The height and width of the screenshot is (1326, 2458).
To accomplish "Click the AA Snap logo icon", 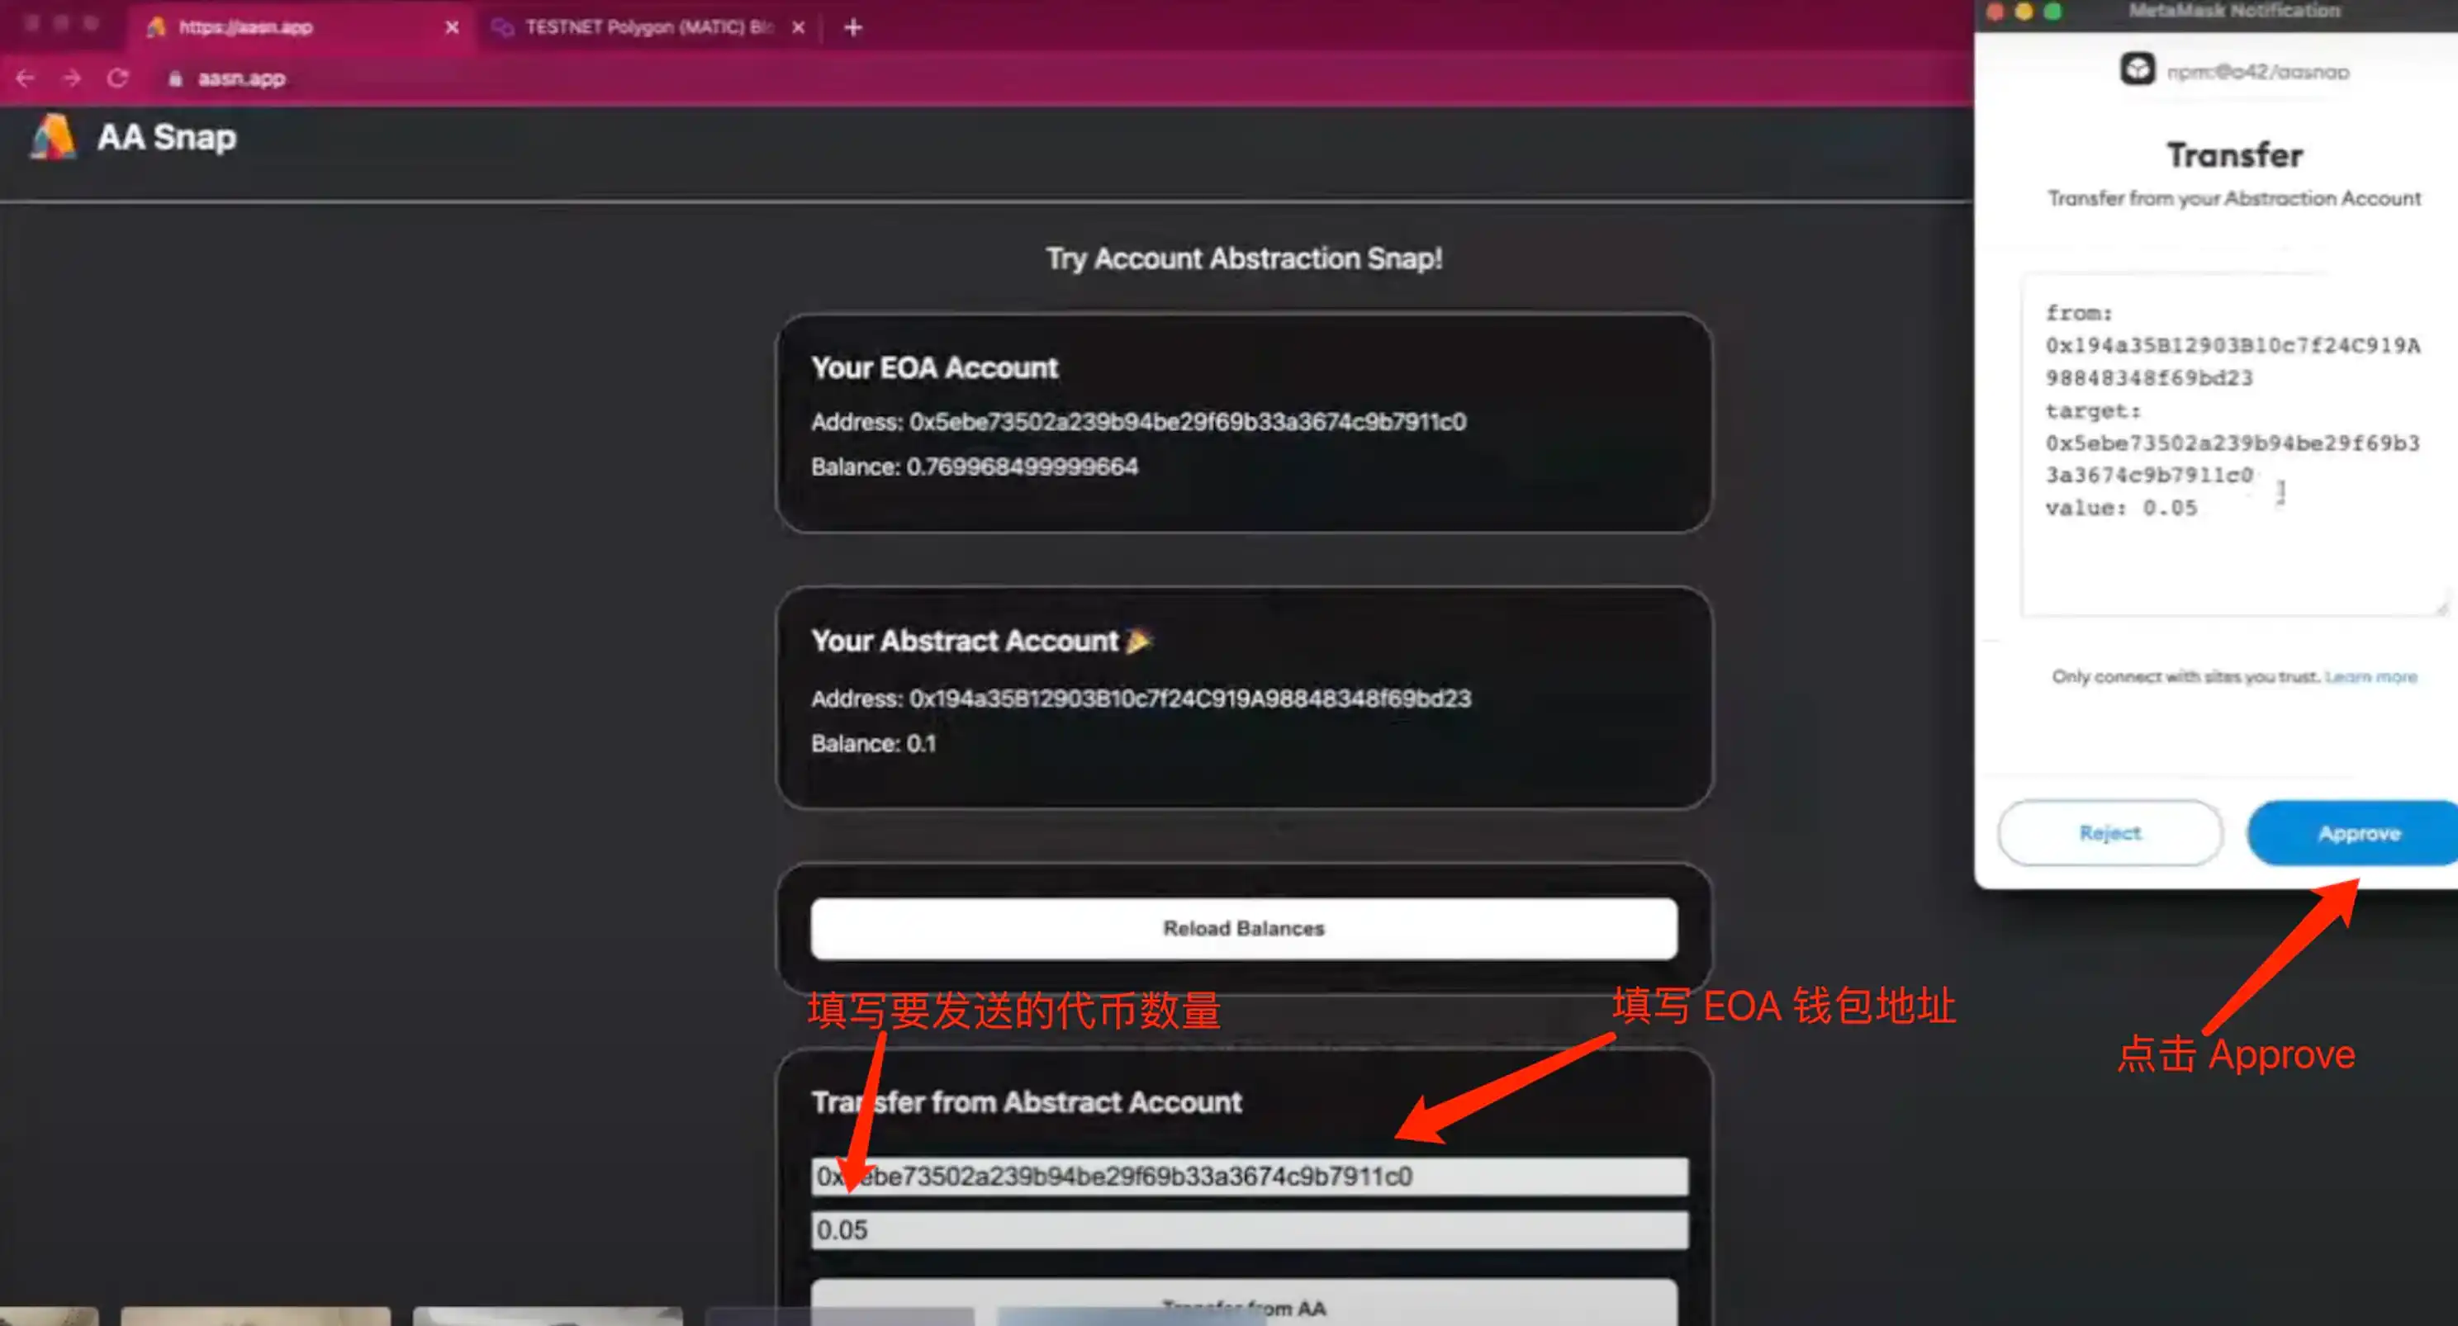I will pyautogui.click(x=54, y=137).
